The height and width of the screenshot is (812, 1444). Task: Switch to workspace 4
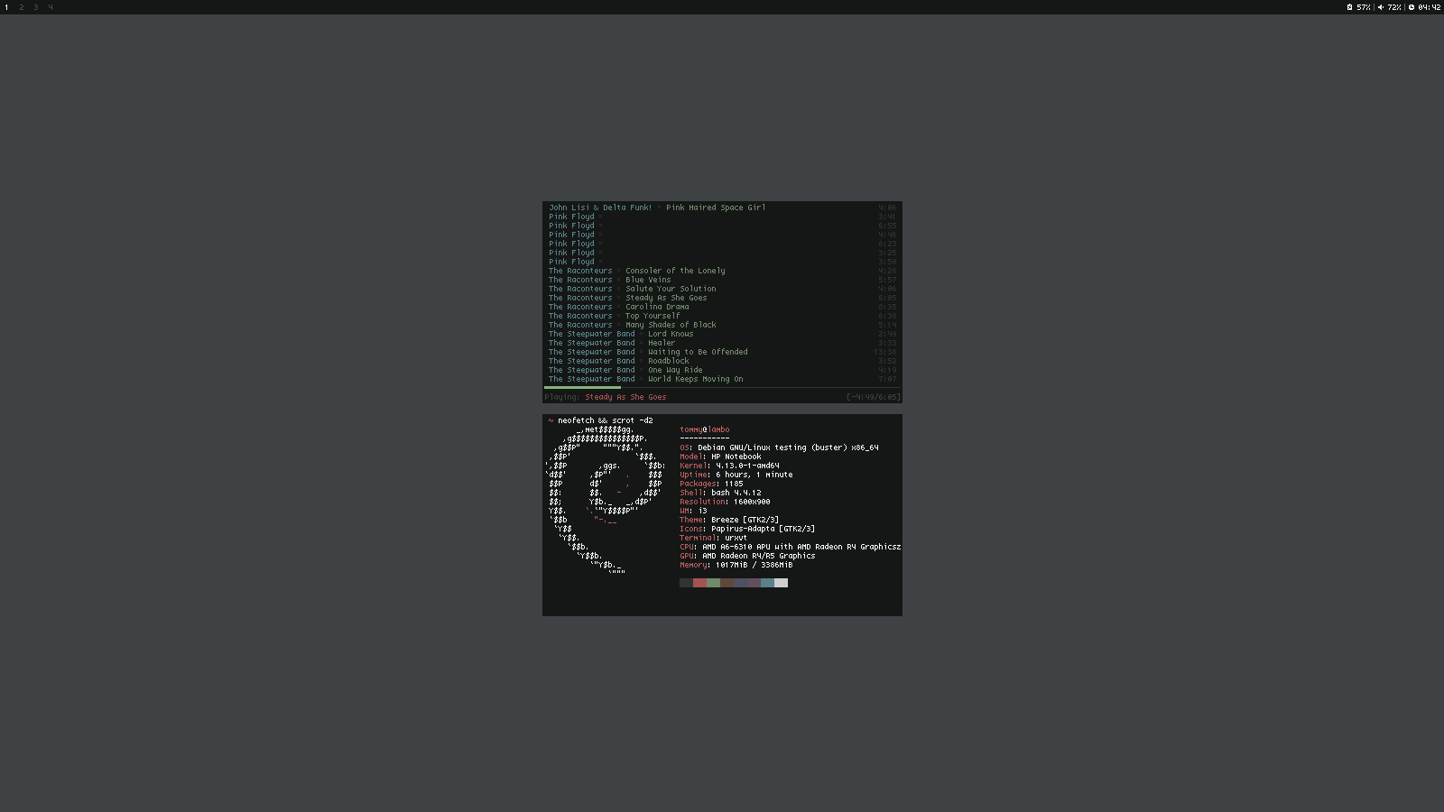51,7
